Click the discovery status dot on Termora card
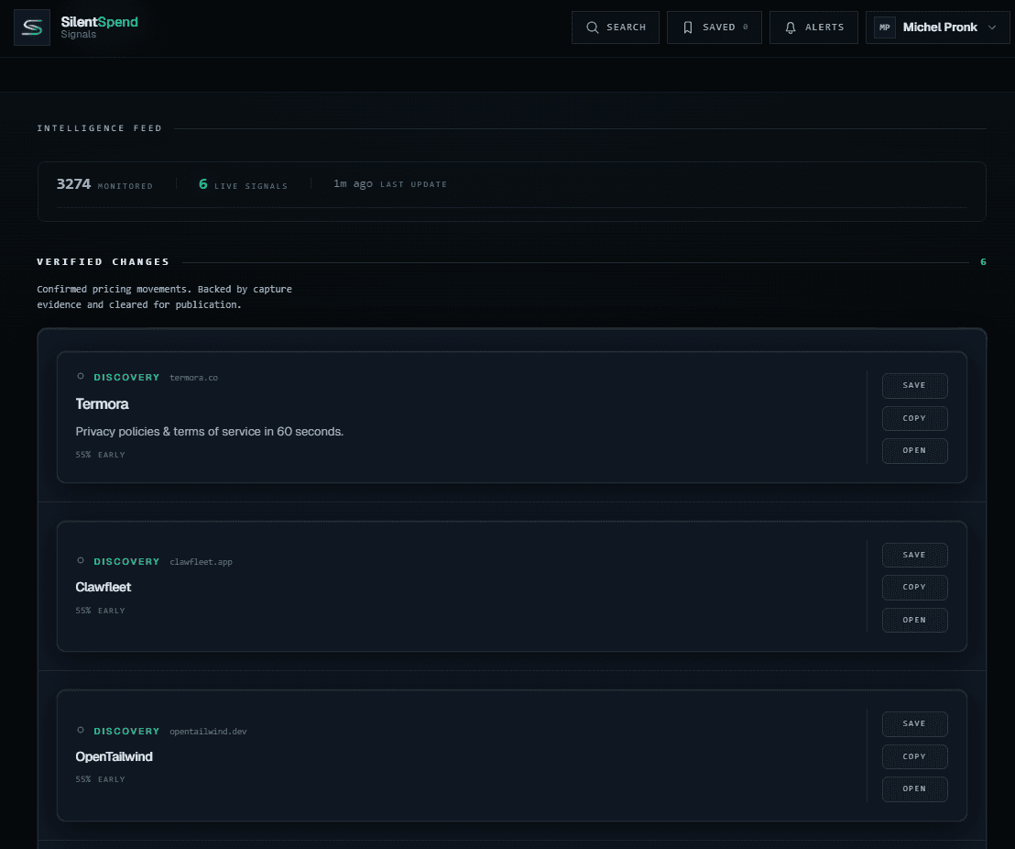 (x=81, y=376)
